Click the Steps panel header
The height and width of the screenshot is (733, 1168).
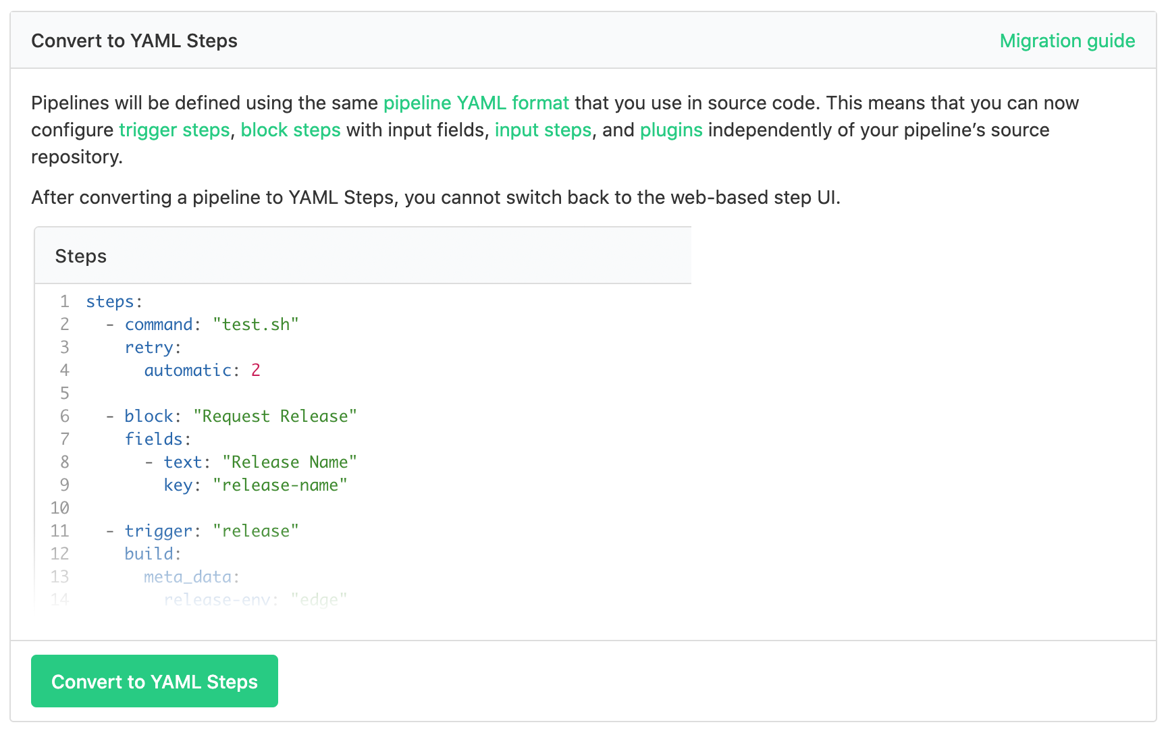pyautogui.click(x=80, y=256)
